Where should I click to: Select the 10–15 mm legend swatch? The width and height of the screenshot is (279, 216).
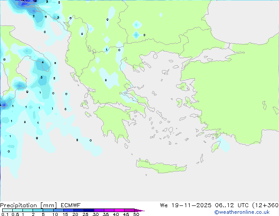point(58,210)
